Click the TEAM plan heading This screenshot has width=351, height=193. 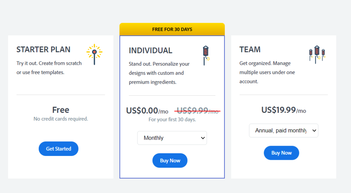coord(250,49)
